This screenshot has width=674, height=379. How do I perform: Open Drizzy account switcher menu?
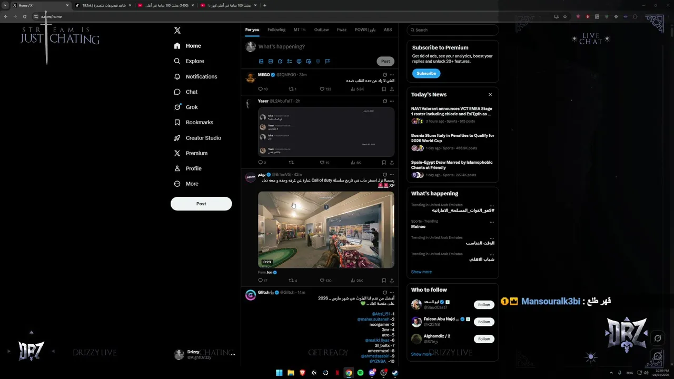click(x=204, y=354)
